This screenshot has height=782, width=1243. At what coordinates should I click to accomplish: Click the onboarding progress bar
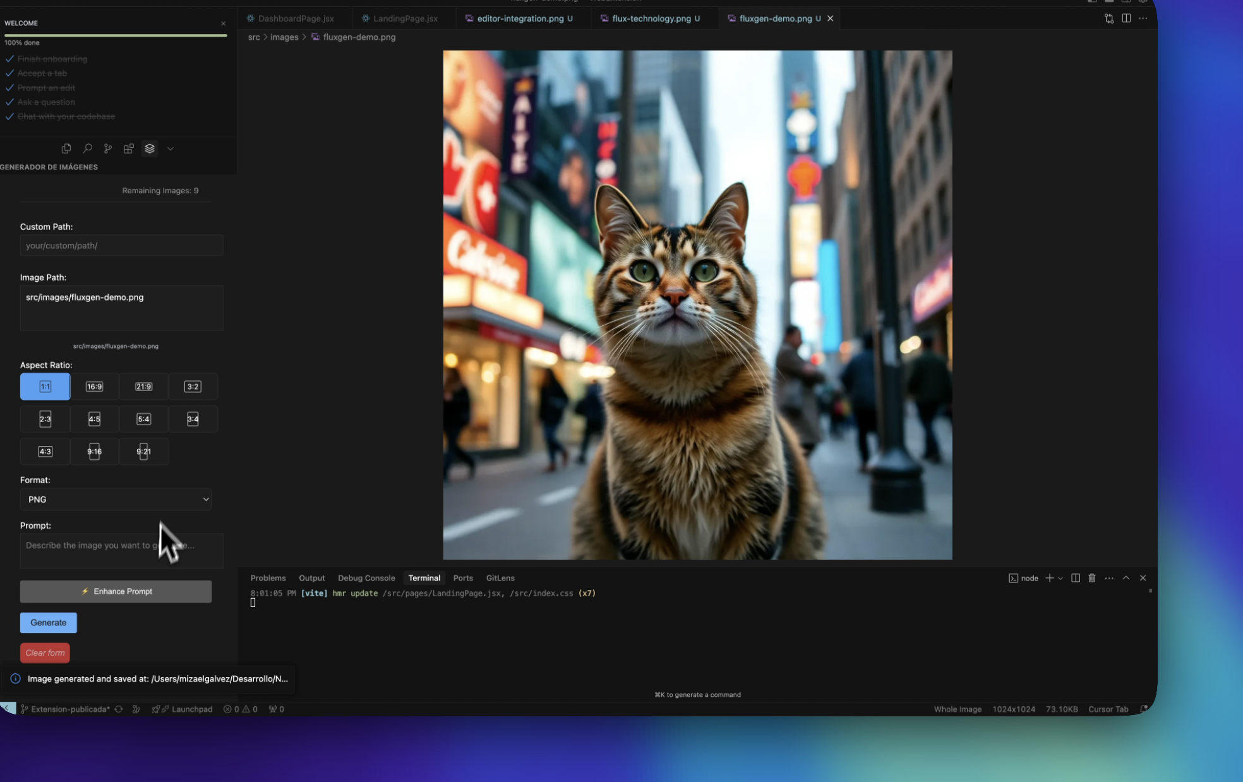point(116,35)
